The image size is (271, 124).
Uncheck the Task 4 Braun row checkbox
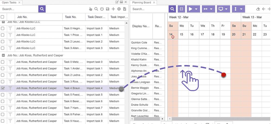(x=3, y=88)
